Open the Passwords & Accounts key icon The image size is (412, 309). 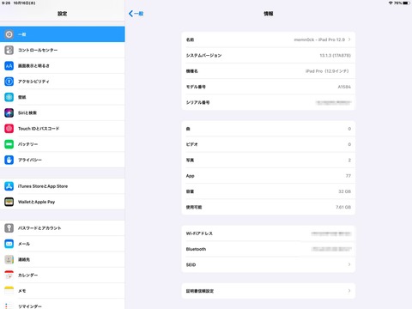coord(9,228)
